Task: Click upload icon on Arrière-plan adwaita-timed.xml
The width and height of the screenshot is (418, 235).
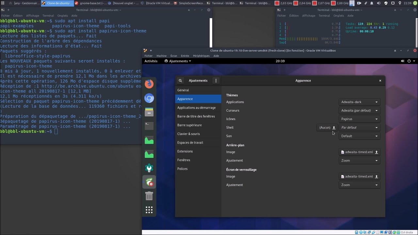Action: coord(376,152)
